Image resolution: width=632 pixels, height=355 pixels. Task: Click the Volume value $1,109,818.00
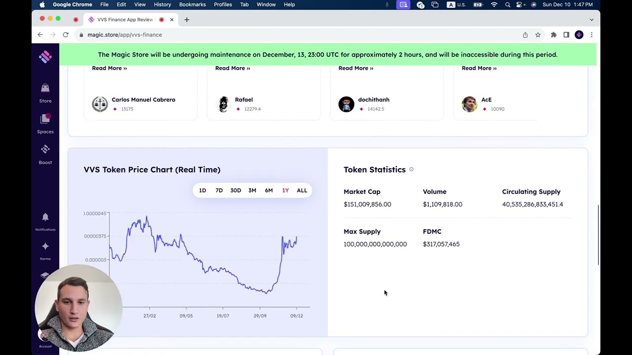point(442,204)
